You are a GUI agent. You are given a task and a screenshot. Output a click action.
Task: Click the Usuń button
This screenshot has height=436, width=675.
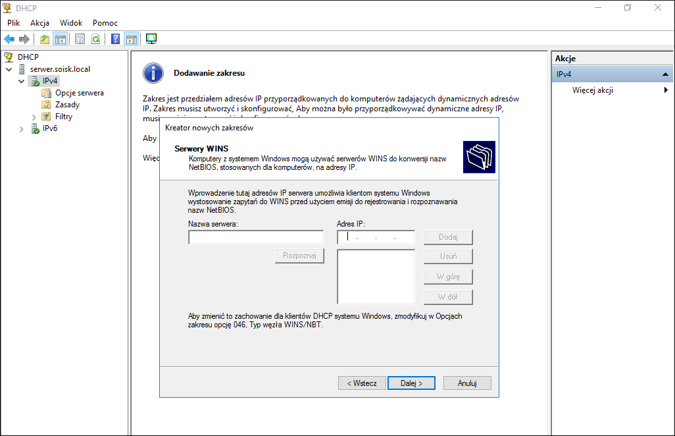[x=448, y=256]
